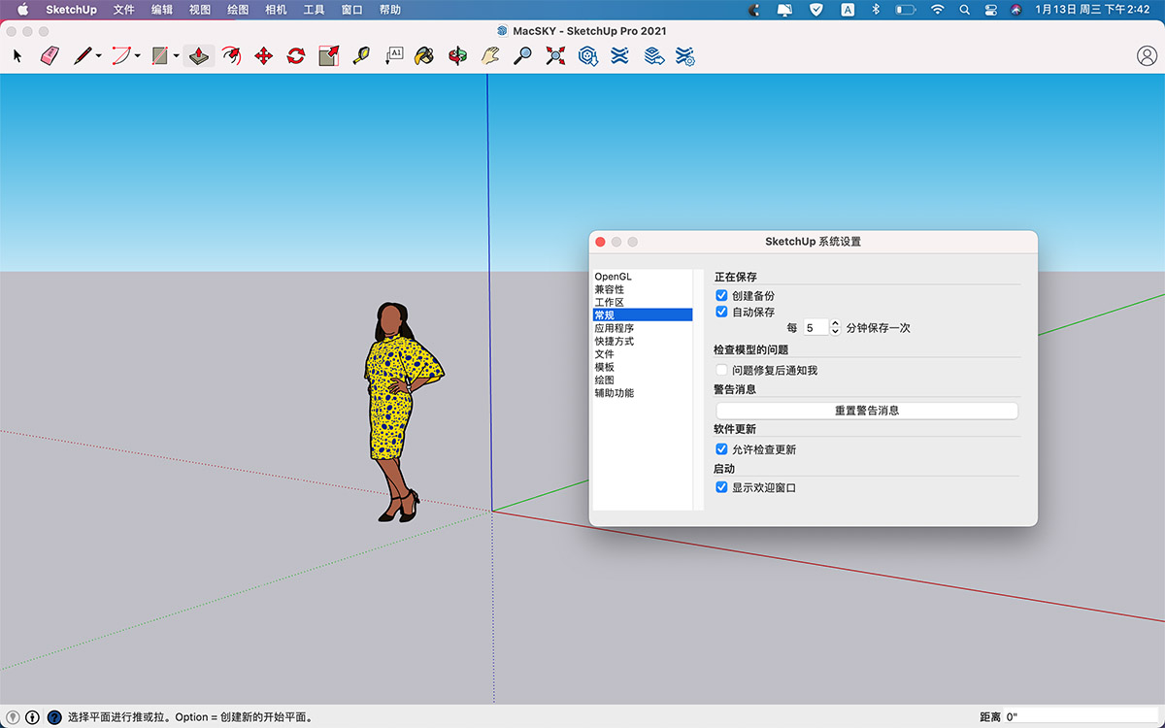The image size is (1165, 728).
Task: Select the Text label tool
Action: pyautogui.click(x=393, y=56)
